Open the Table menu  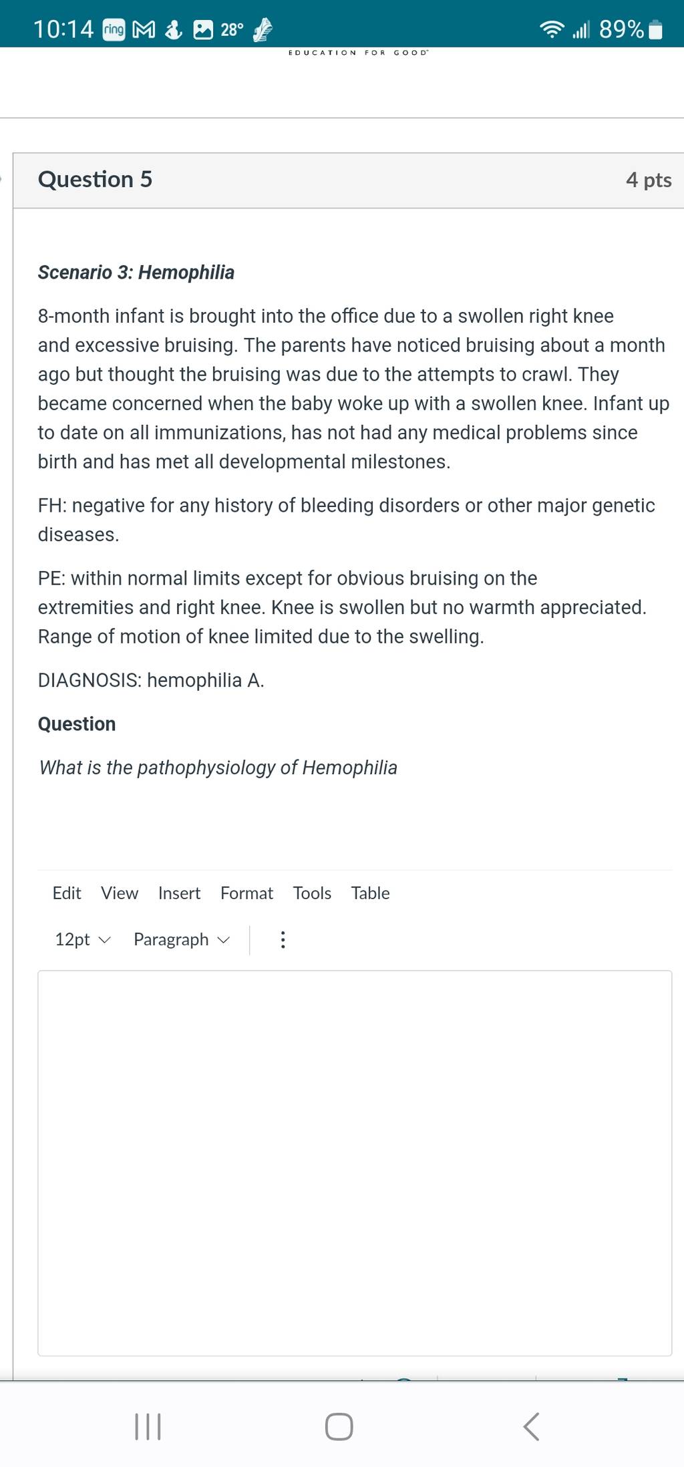pos(370,893)
